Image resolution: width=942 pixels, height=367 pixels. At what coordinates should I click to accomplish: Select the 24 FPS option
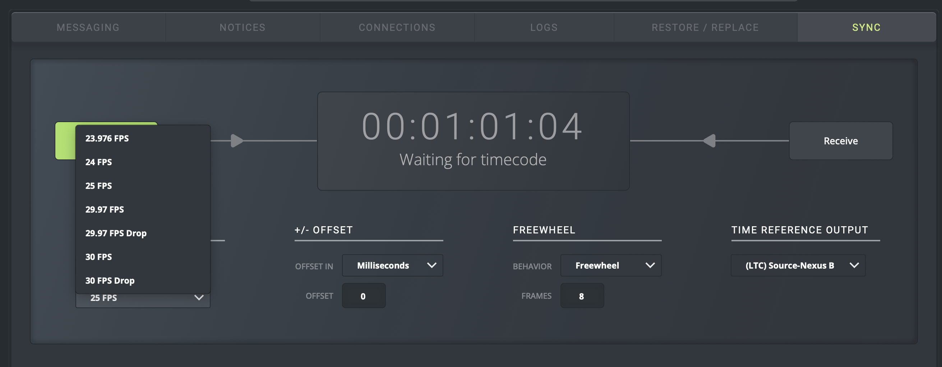click(x=99, y=162)
